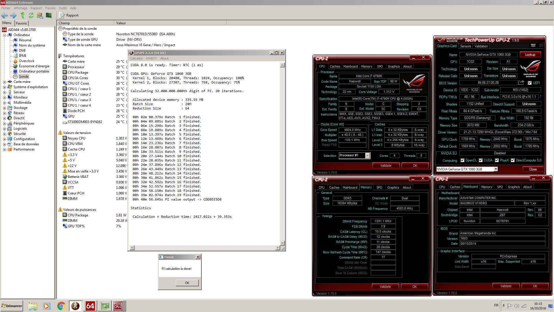This screenshot has width=554, height=312.
Task: Click the green up-level arrow in AIDA64 toolbar
Action: pos(23,15)
